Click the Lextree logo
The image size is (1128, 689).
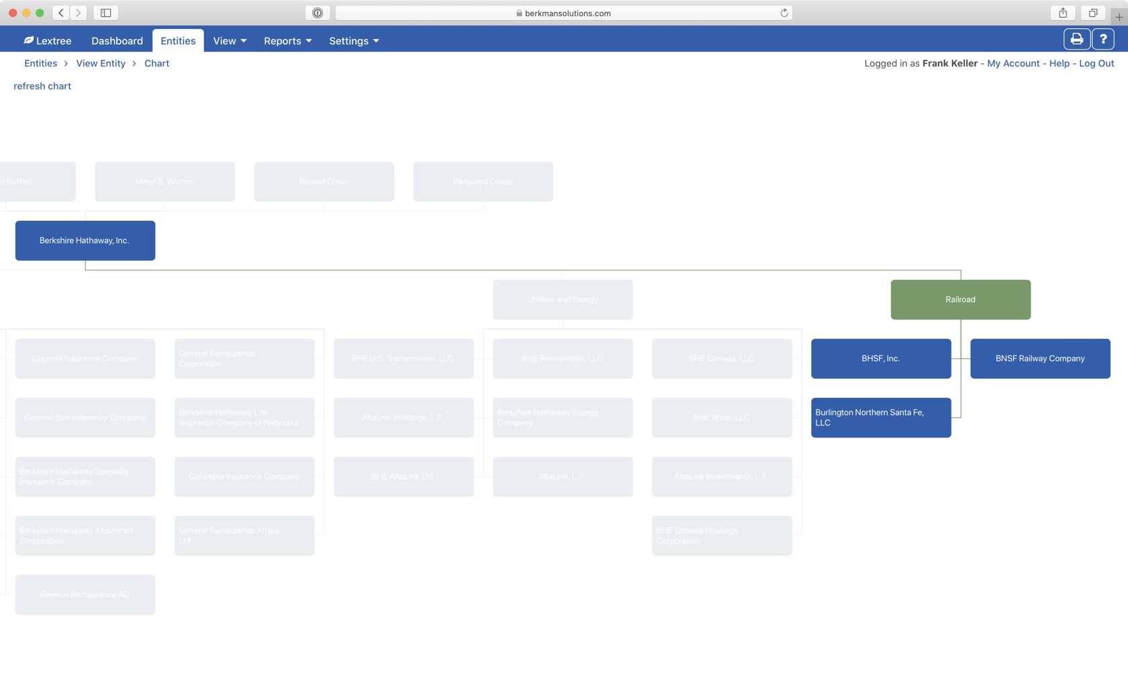(x=47, y=41)
